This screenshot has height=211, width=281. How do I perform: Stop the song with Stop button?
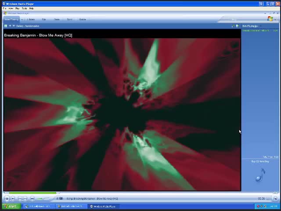[13, 199]
